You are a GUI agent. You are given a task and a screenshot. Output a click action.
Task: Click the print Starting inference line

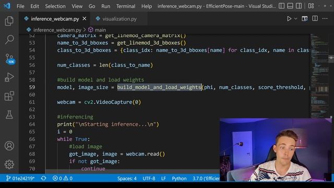108,124
